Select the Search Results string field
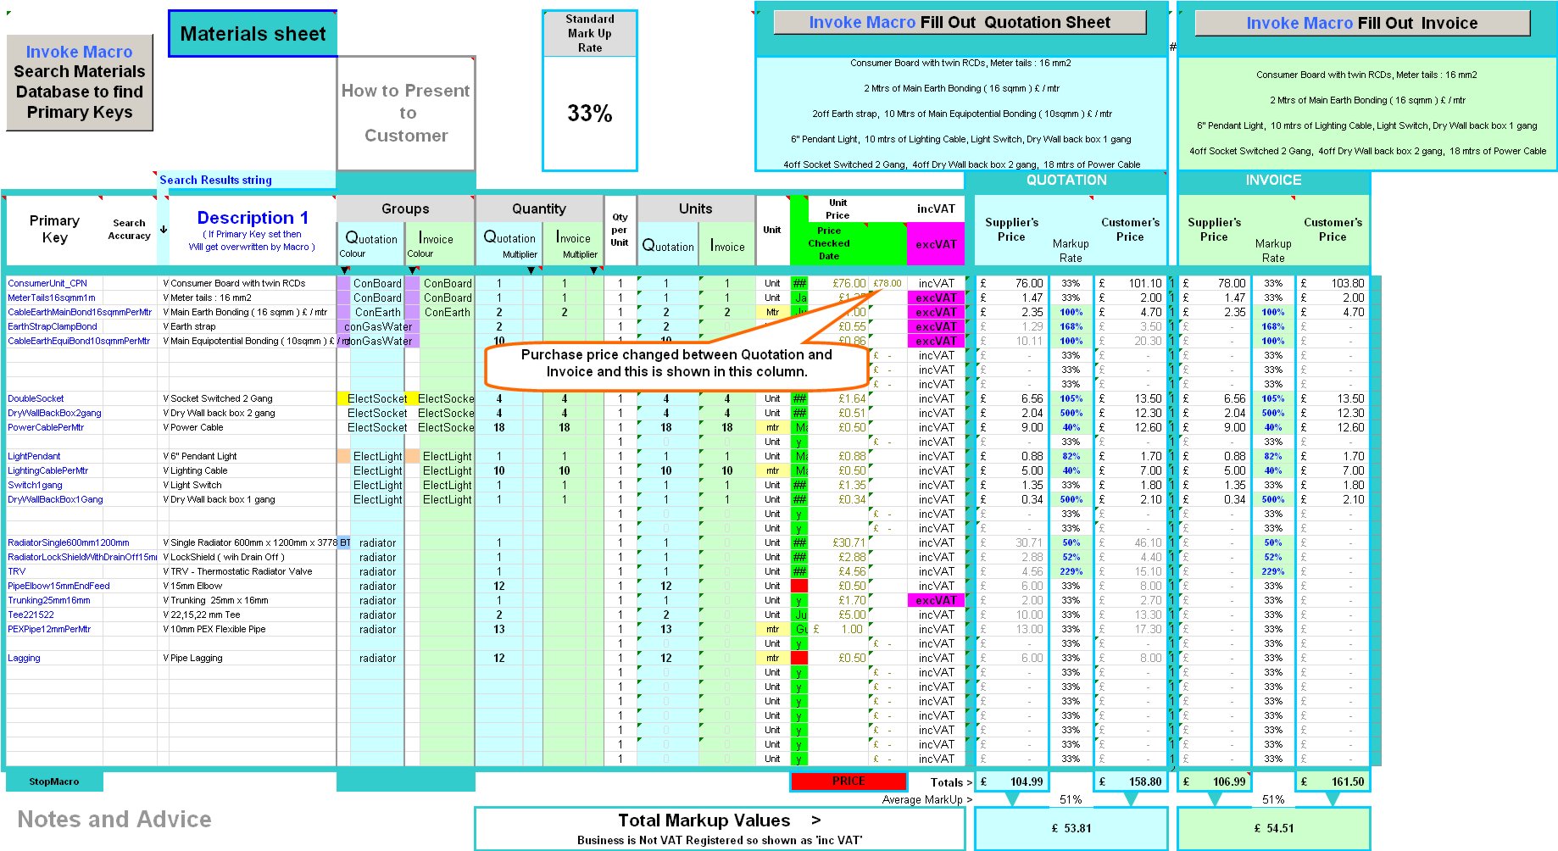The image size is (1558, 851). point(247,180)
